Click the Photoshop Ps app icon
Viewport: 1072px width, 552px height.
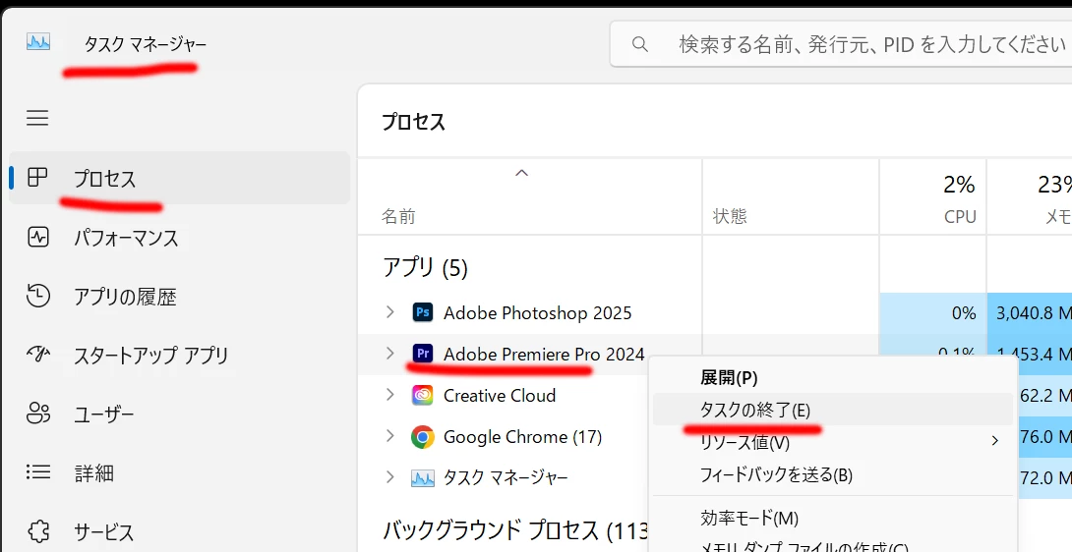pos(423,313)
